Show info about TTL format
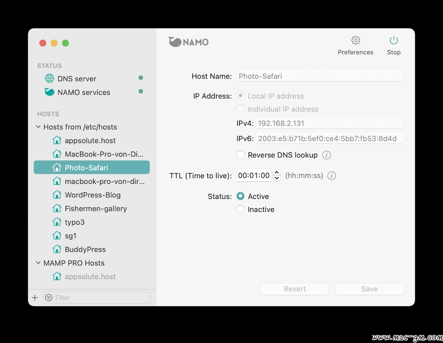Screen dimensions: 443x343 coord(331,176)
